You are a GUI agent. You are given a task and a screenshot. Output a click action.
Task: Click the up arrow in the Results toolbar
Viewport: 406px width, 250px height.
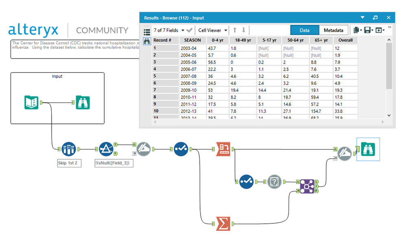(235, 30)
